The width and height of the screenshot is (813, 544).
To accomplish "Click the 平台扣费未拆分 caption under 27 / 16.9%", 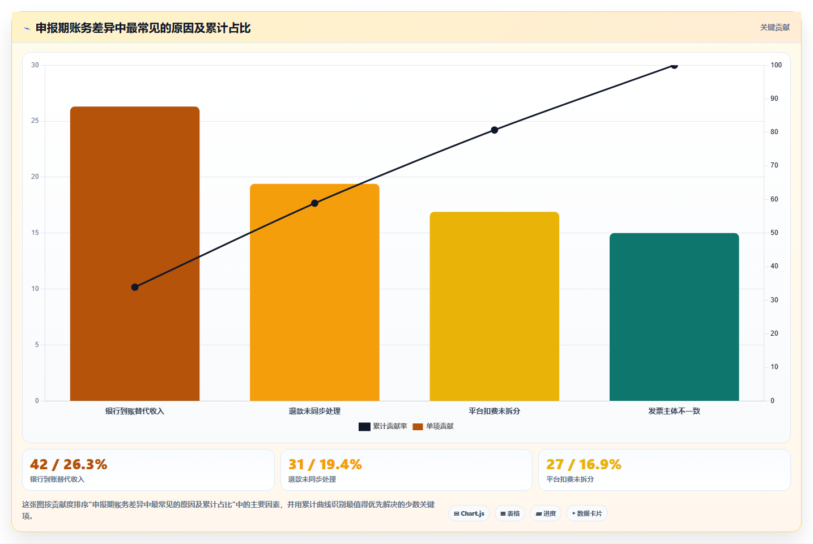I will pos(570,479).
